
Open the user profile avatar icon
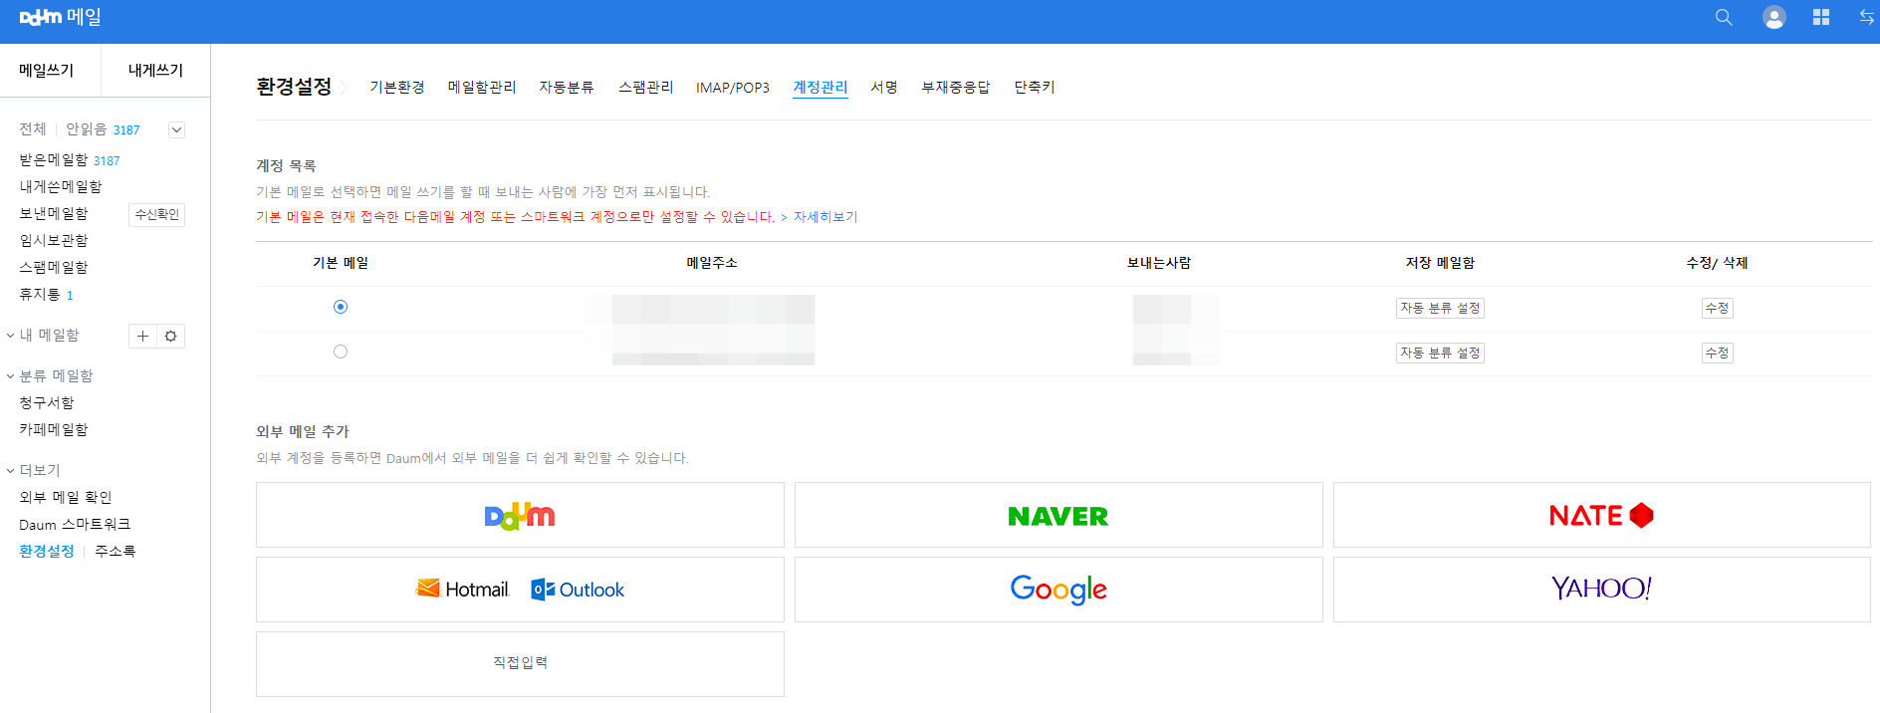[1773, 17]
